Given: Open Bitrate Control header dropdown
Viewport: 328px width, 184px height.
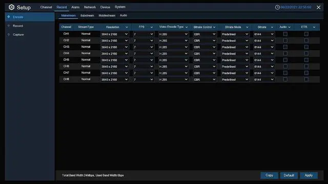Looking at the screenshot, I should click(214, 27).
